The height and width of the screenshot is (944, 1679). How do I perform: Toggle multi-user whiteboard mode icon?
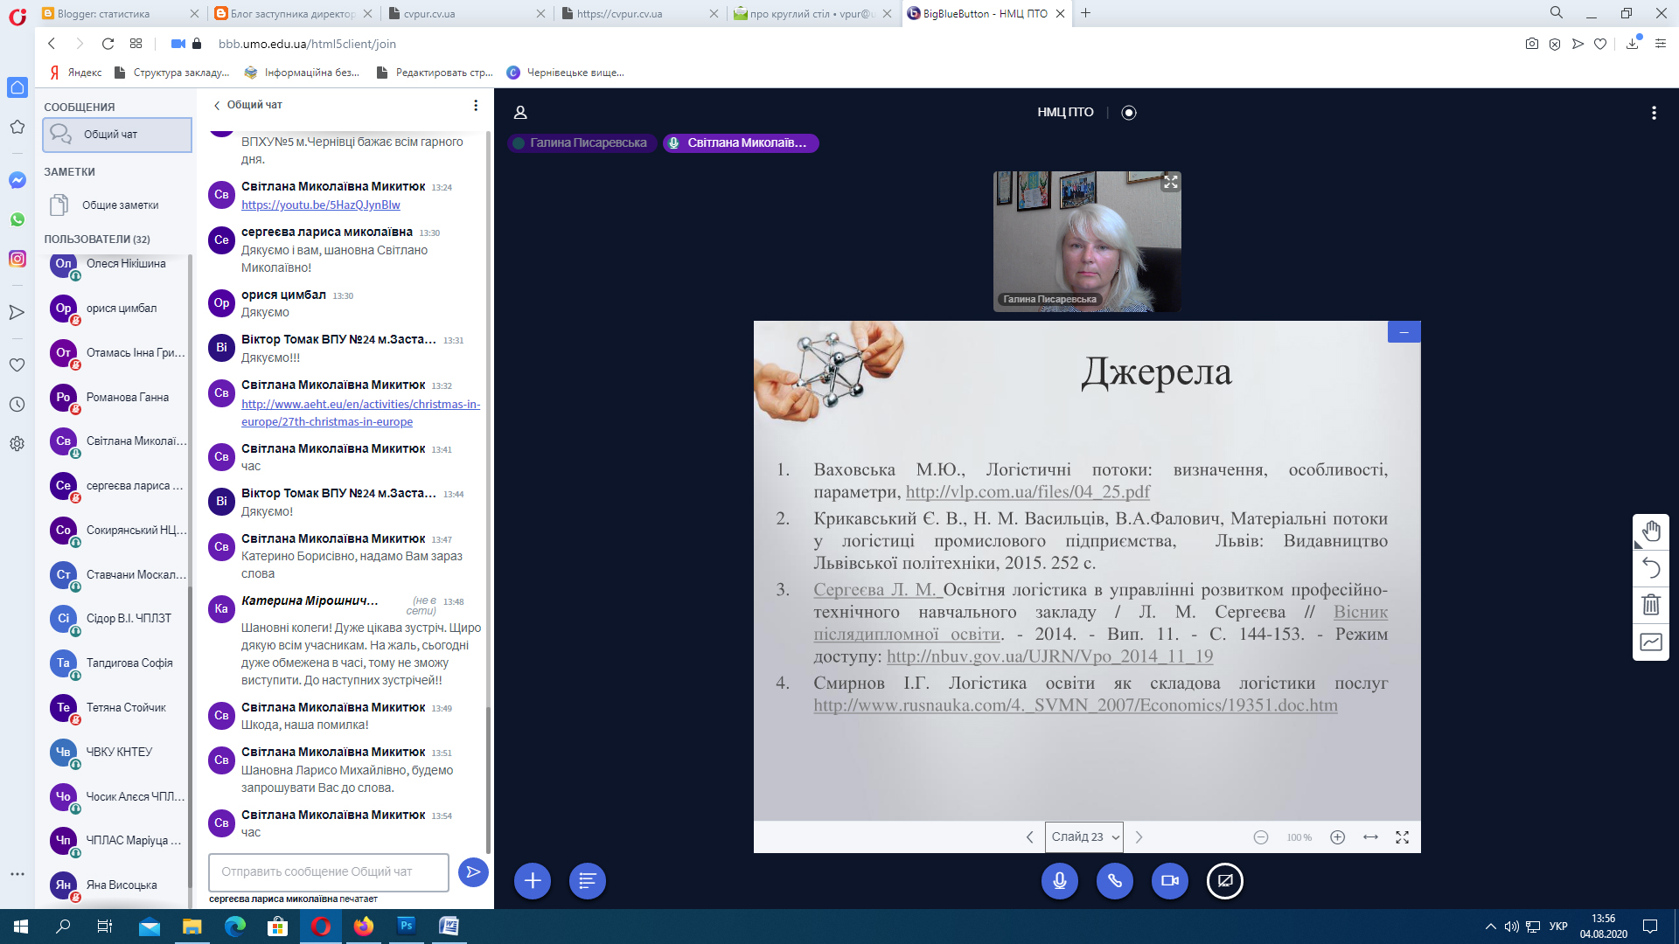tap(1651, 642)
